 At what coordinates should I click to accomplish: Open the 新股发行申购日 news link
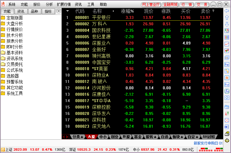point(208,143)
